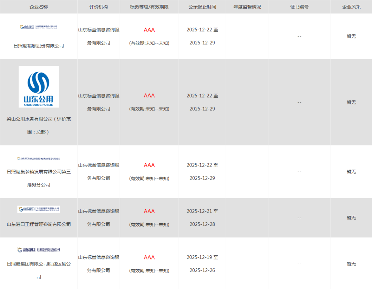Click (有效期:未知--未知) in 工程管理咨询 row
The height and width of the screenshot is (289, 372).
click(x=149, y=225)
